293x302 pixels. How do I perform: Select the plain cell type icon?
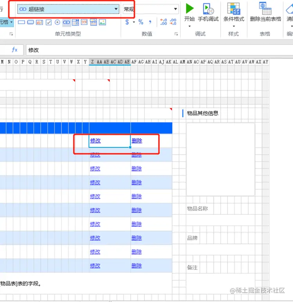[22, 22]
